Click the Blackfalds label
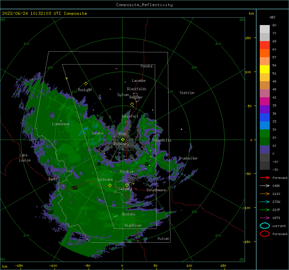This screenshot has height=270, width=289. [136, 89]
